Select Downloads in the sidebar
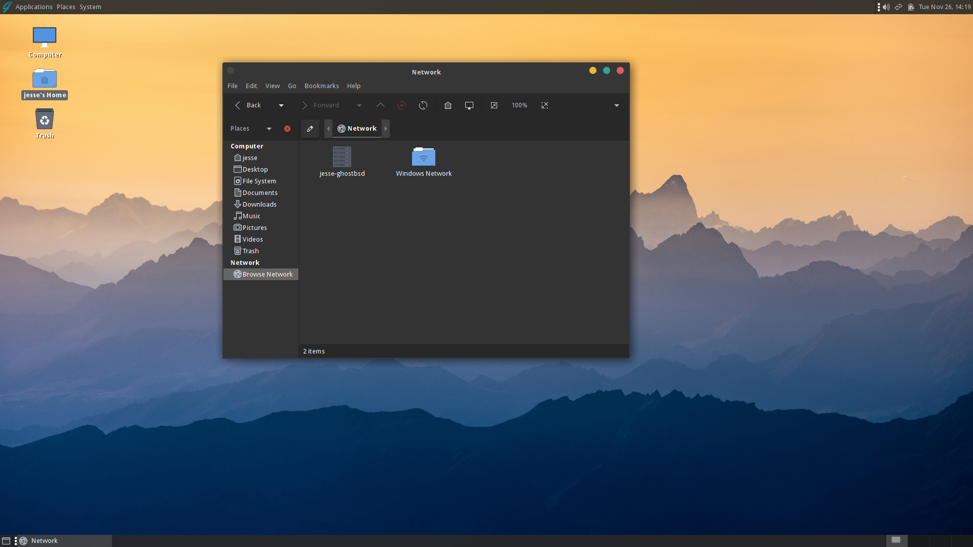 (x=260, y=205)
